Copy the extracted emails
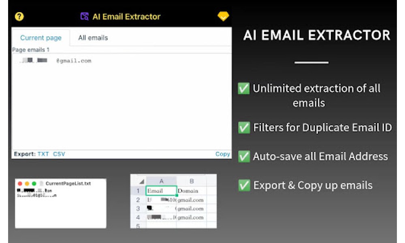The height and width of the screenshot is (243, 405). (223, 154)
